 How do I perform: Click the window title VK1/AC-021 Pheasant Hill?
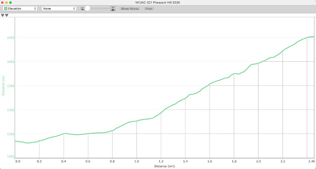(158, 2)
